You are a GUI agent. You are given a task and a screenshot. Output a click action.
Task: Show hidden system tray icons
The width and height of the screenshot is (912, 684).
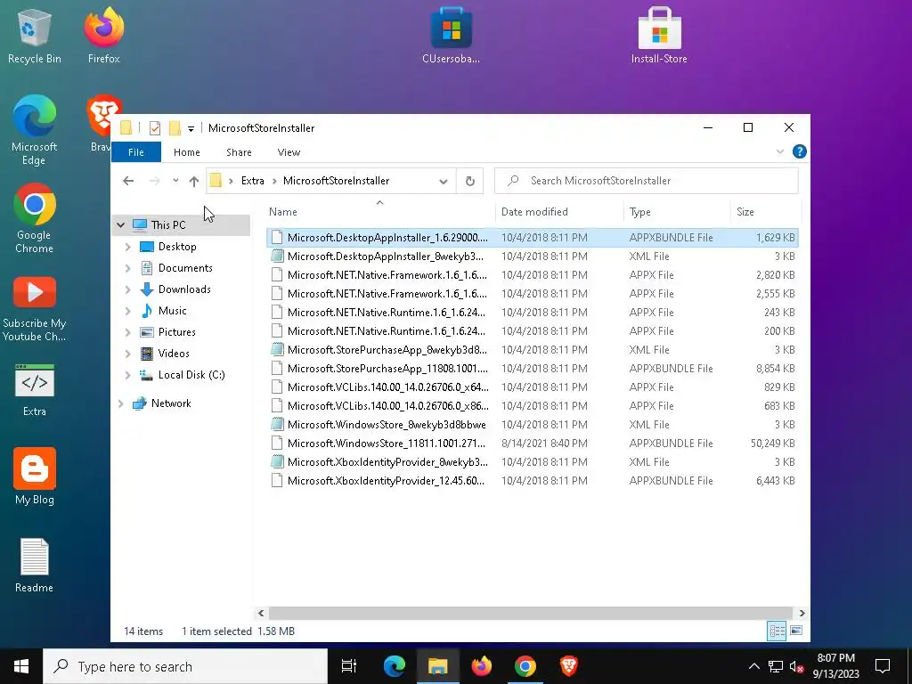click(753, 666)
